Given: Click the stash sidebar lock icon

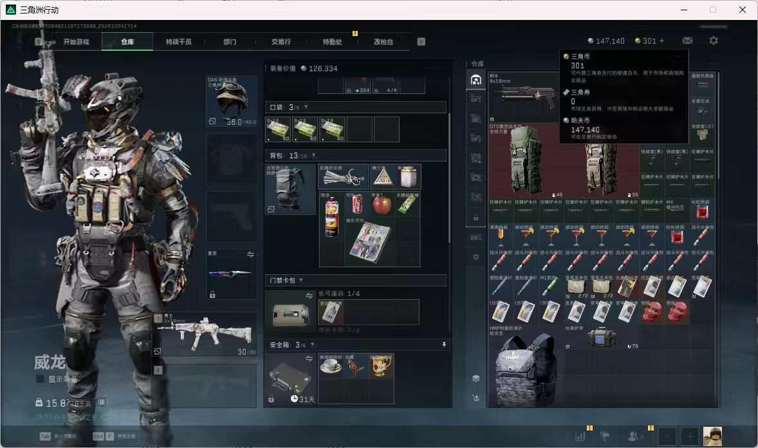Looking at the screenshot, I should [x=476, y=218].
